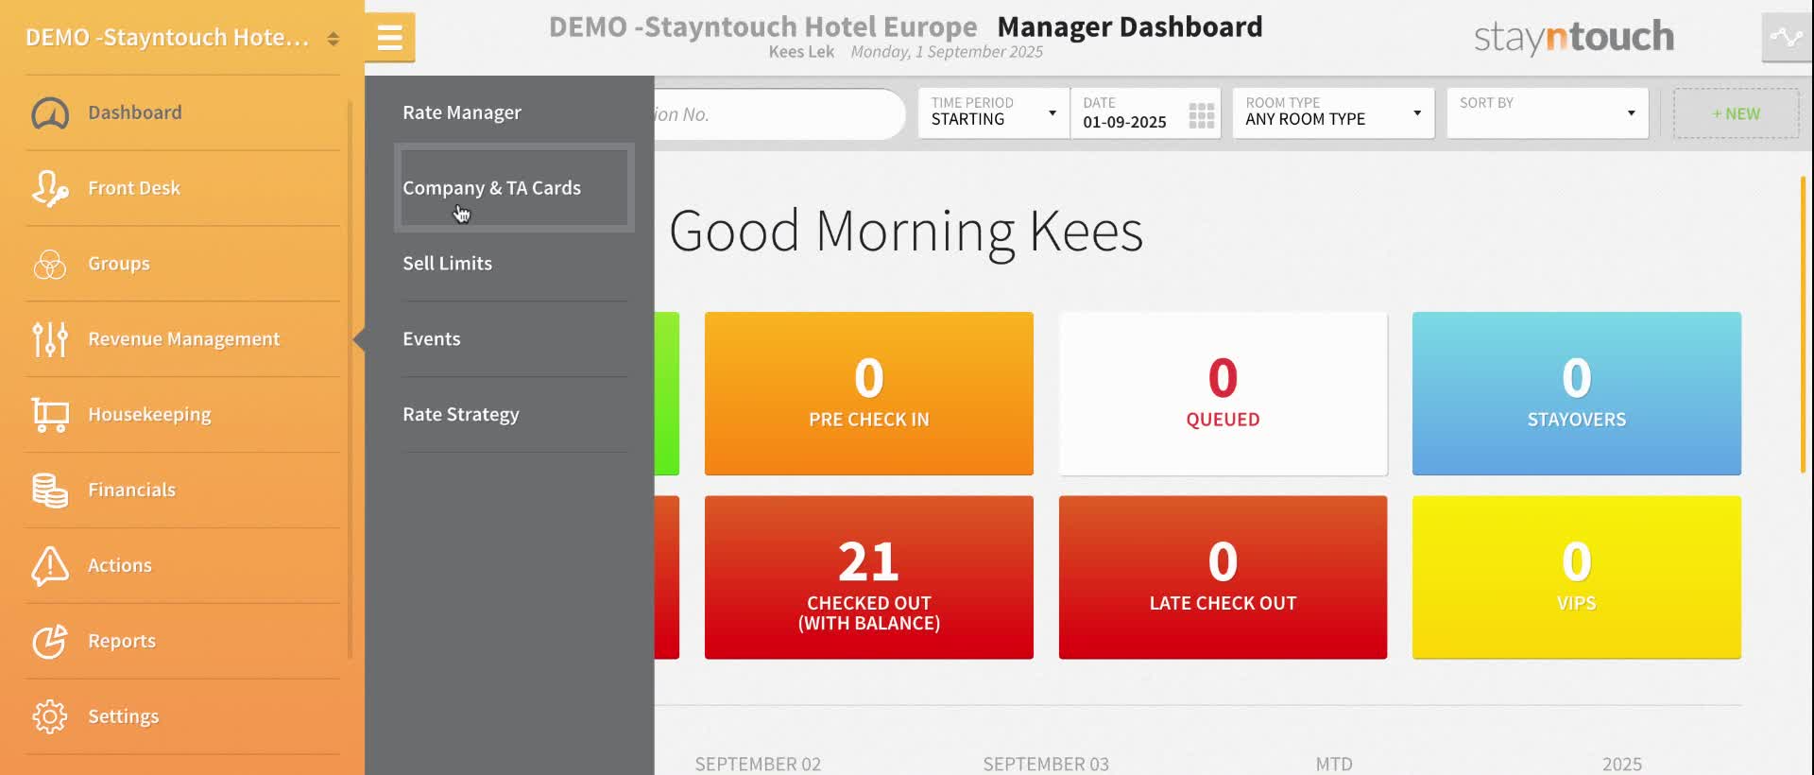Click the Manager Dashboard title
Viewport: 1814px width, 775px height.
click(x=1130, y=26)
